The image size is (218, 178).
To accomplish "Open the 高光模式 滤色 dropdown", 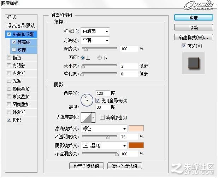I will [x=104, y=128].
